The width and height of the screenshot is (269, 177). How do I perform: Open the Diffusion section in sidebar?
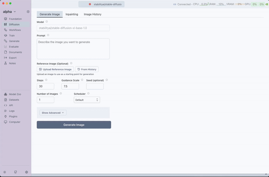click(14, 25)
